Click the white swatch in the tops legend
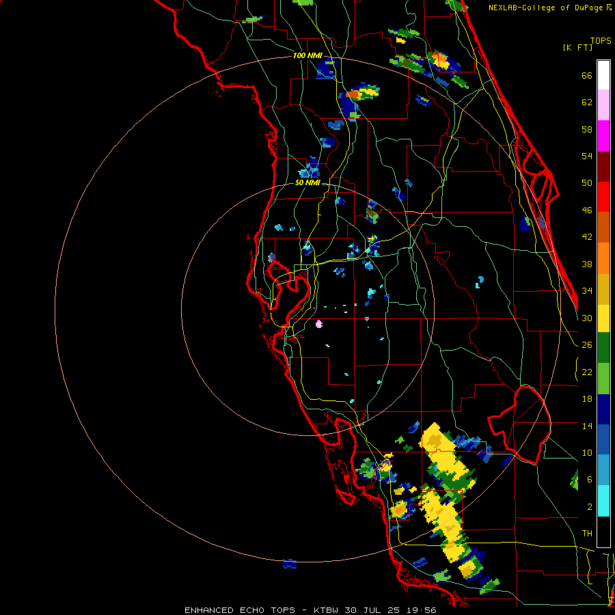615x615 pixels. (x=603, y=75)
